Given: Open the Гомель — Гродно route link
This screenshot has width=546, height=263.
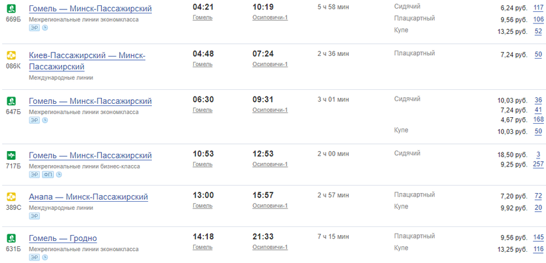Looking at the screenshot, I should [x=63, y=238].
